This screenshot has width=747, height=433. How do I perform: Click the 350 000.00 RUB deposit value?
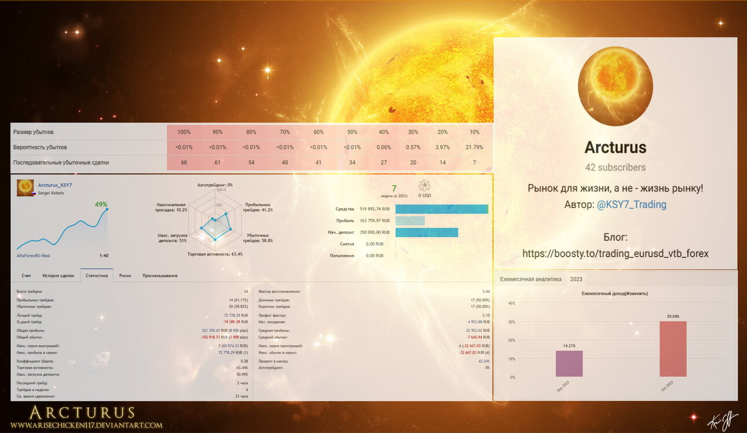(374, 232)
